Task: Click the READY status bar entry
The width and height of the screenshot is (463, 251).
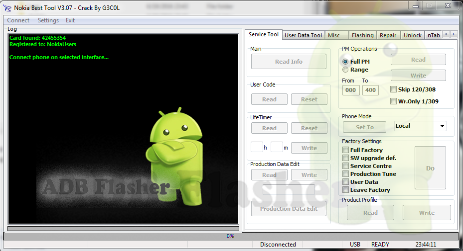Action: click(380, 245)
